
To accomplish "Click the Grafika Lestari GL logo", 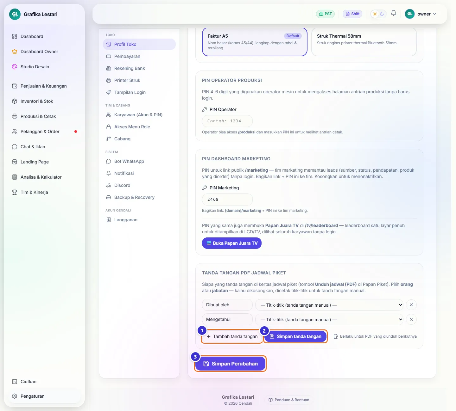I will pyautogui.click(x=15, y=14).
